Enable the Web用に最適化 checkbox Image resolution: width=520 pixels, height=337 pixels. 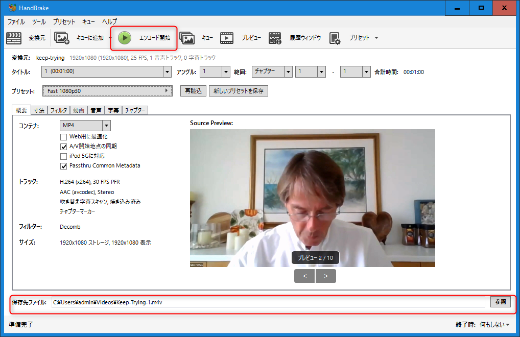click(64, 137)
